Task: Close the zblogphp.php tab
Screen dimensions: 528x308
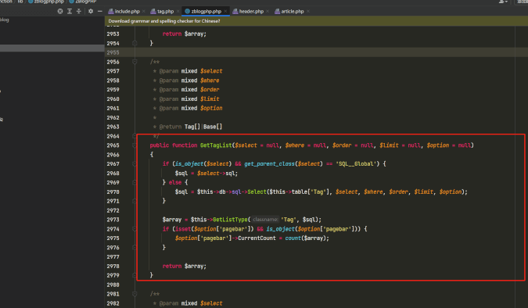Action: click(225, 12)
